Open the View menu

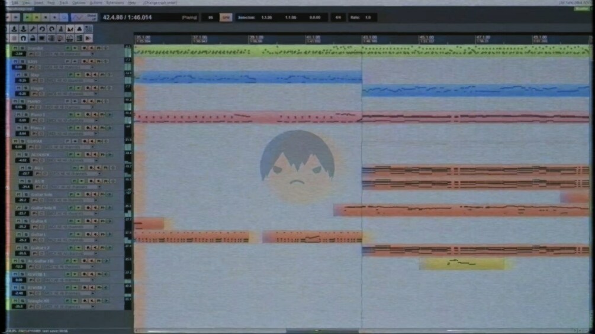26,2
